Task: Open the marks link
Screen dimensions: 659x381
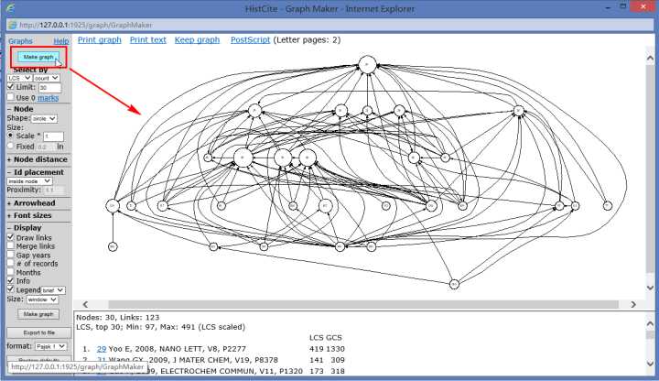Action: click(48, 98)
